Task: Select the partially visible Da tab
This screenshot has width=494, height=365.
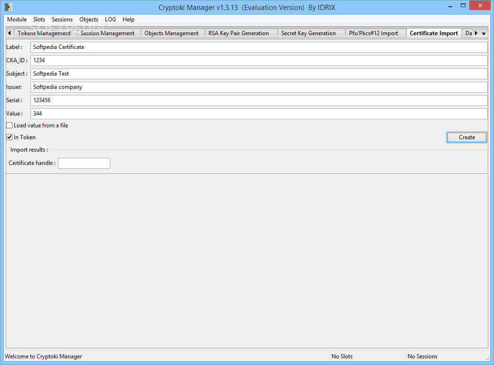Action: pyautogui.click(x=468, y=33)
